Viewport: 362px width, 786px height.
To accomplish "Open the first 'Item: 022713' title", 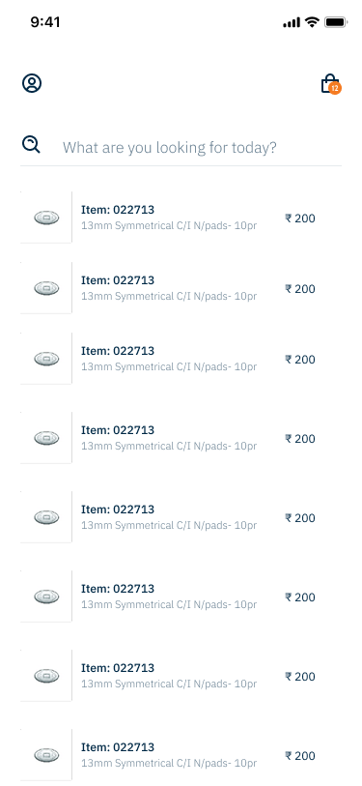I will 118,210.
